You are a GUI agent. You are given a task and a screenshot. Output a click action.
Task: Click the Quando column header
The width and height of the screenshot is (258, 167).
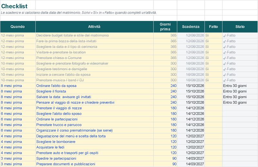click(18, 27)
